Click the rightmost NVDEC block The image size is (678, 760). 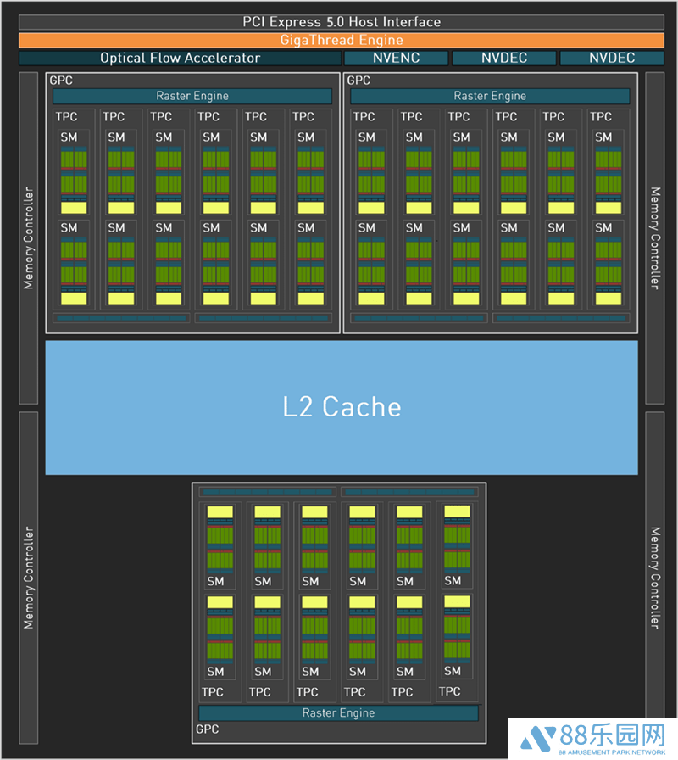(612, 58)
